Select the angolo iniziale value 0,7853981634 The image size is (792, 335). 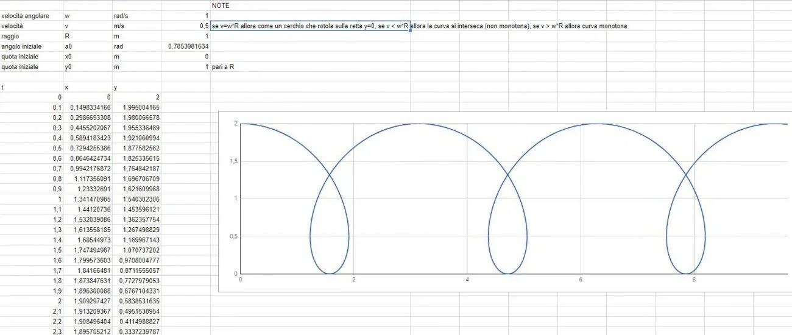pyautogui.click(x=186, y=46)
